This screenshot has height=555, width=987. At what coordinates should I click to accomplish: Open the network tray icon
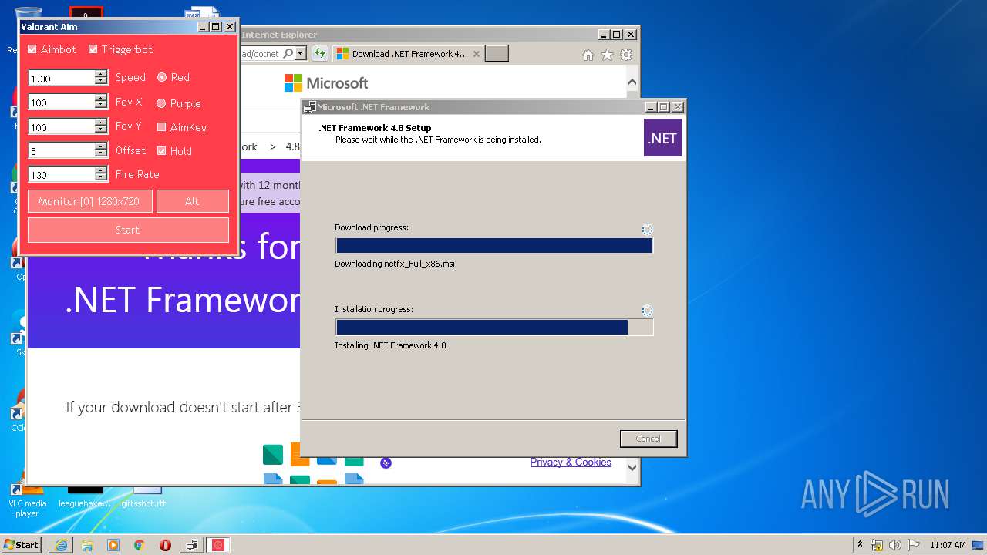coord(877,545)
